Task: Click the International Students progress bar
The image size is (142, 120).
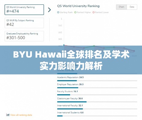Action: pos(97,116)
